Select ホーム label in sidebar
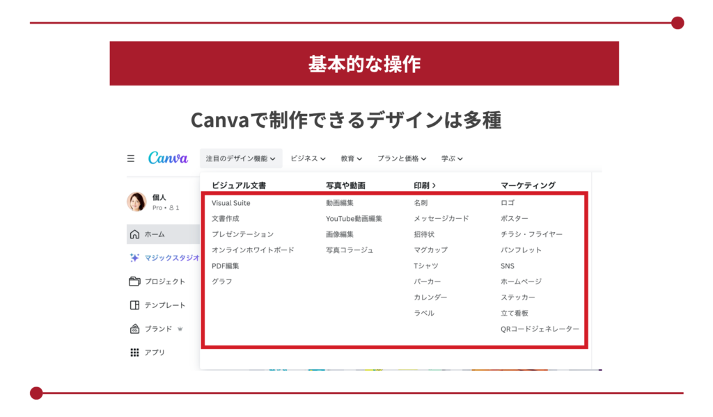713x417 pixels. [x=155, y=234]
